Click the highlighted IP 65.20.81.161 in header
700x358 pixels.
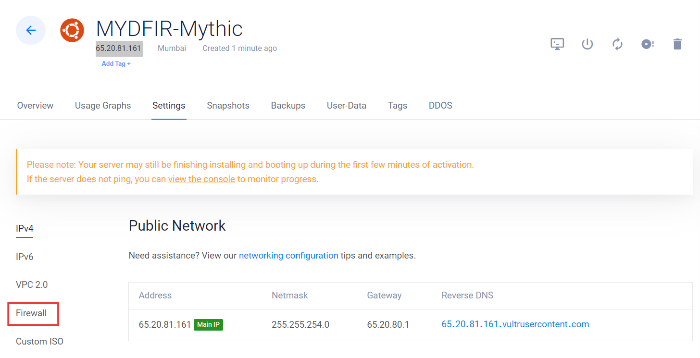pos(118,48)
